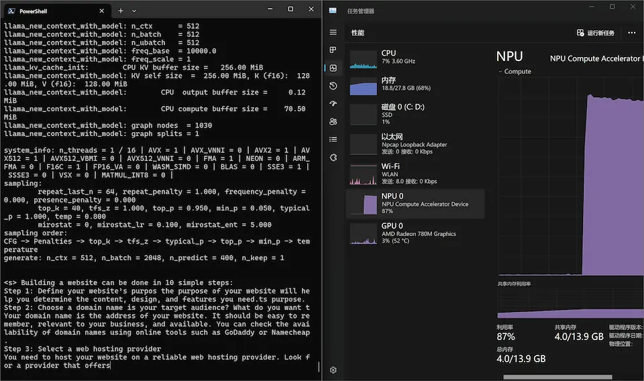Screen dimensions: 644x381
Task: Open the Details list page icon
Action: 333,139
